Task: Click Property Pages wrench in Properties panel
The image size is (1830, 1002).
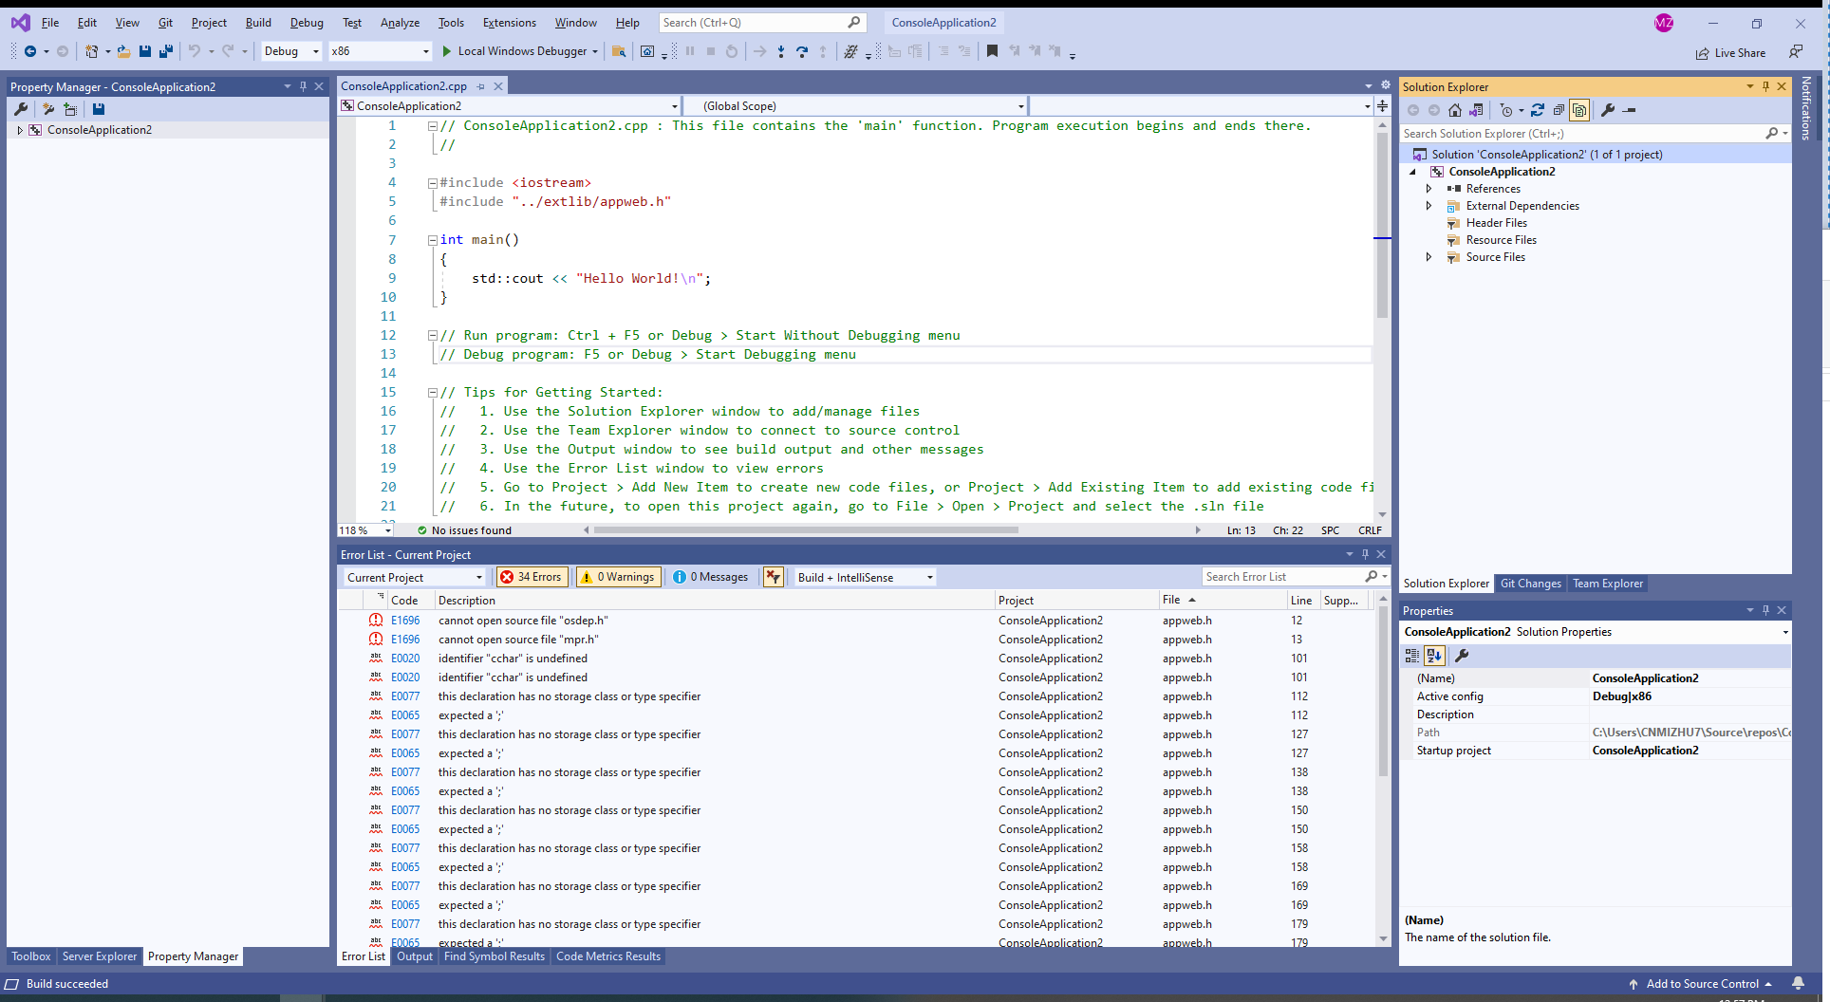Action: [x=1463, y=655]
